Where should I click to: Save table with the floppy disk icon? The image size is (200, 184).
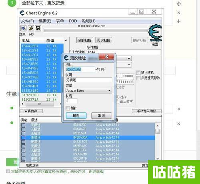coord(38,28)
